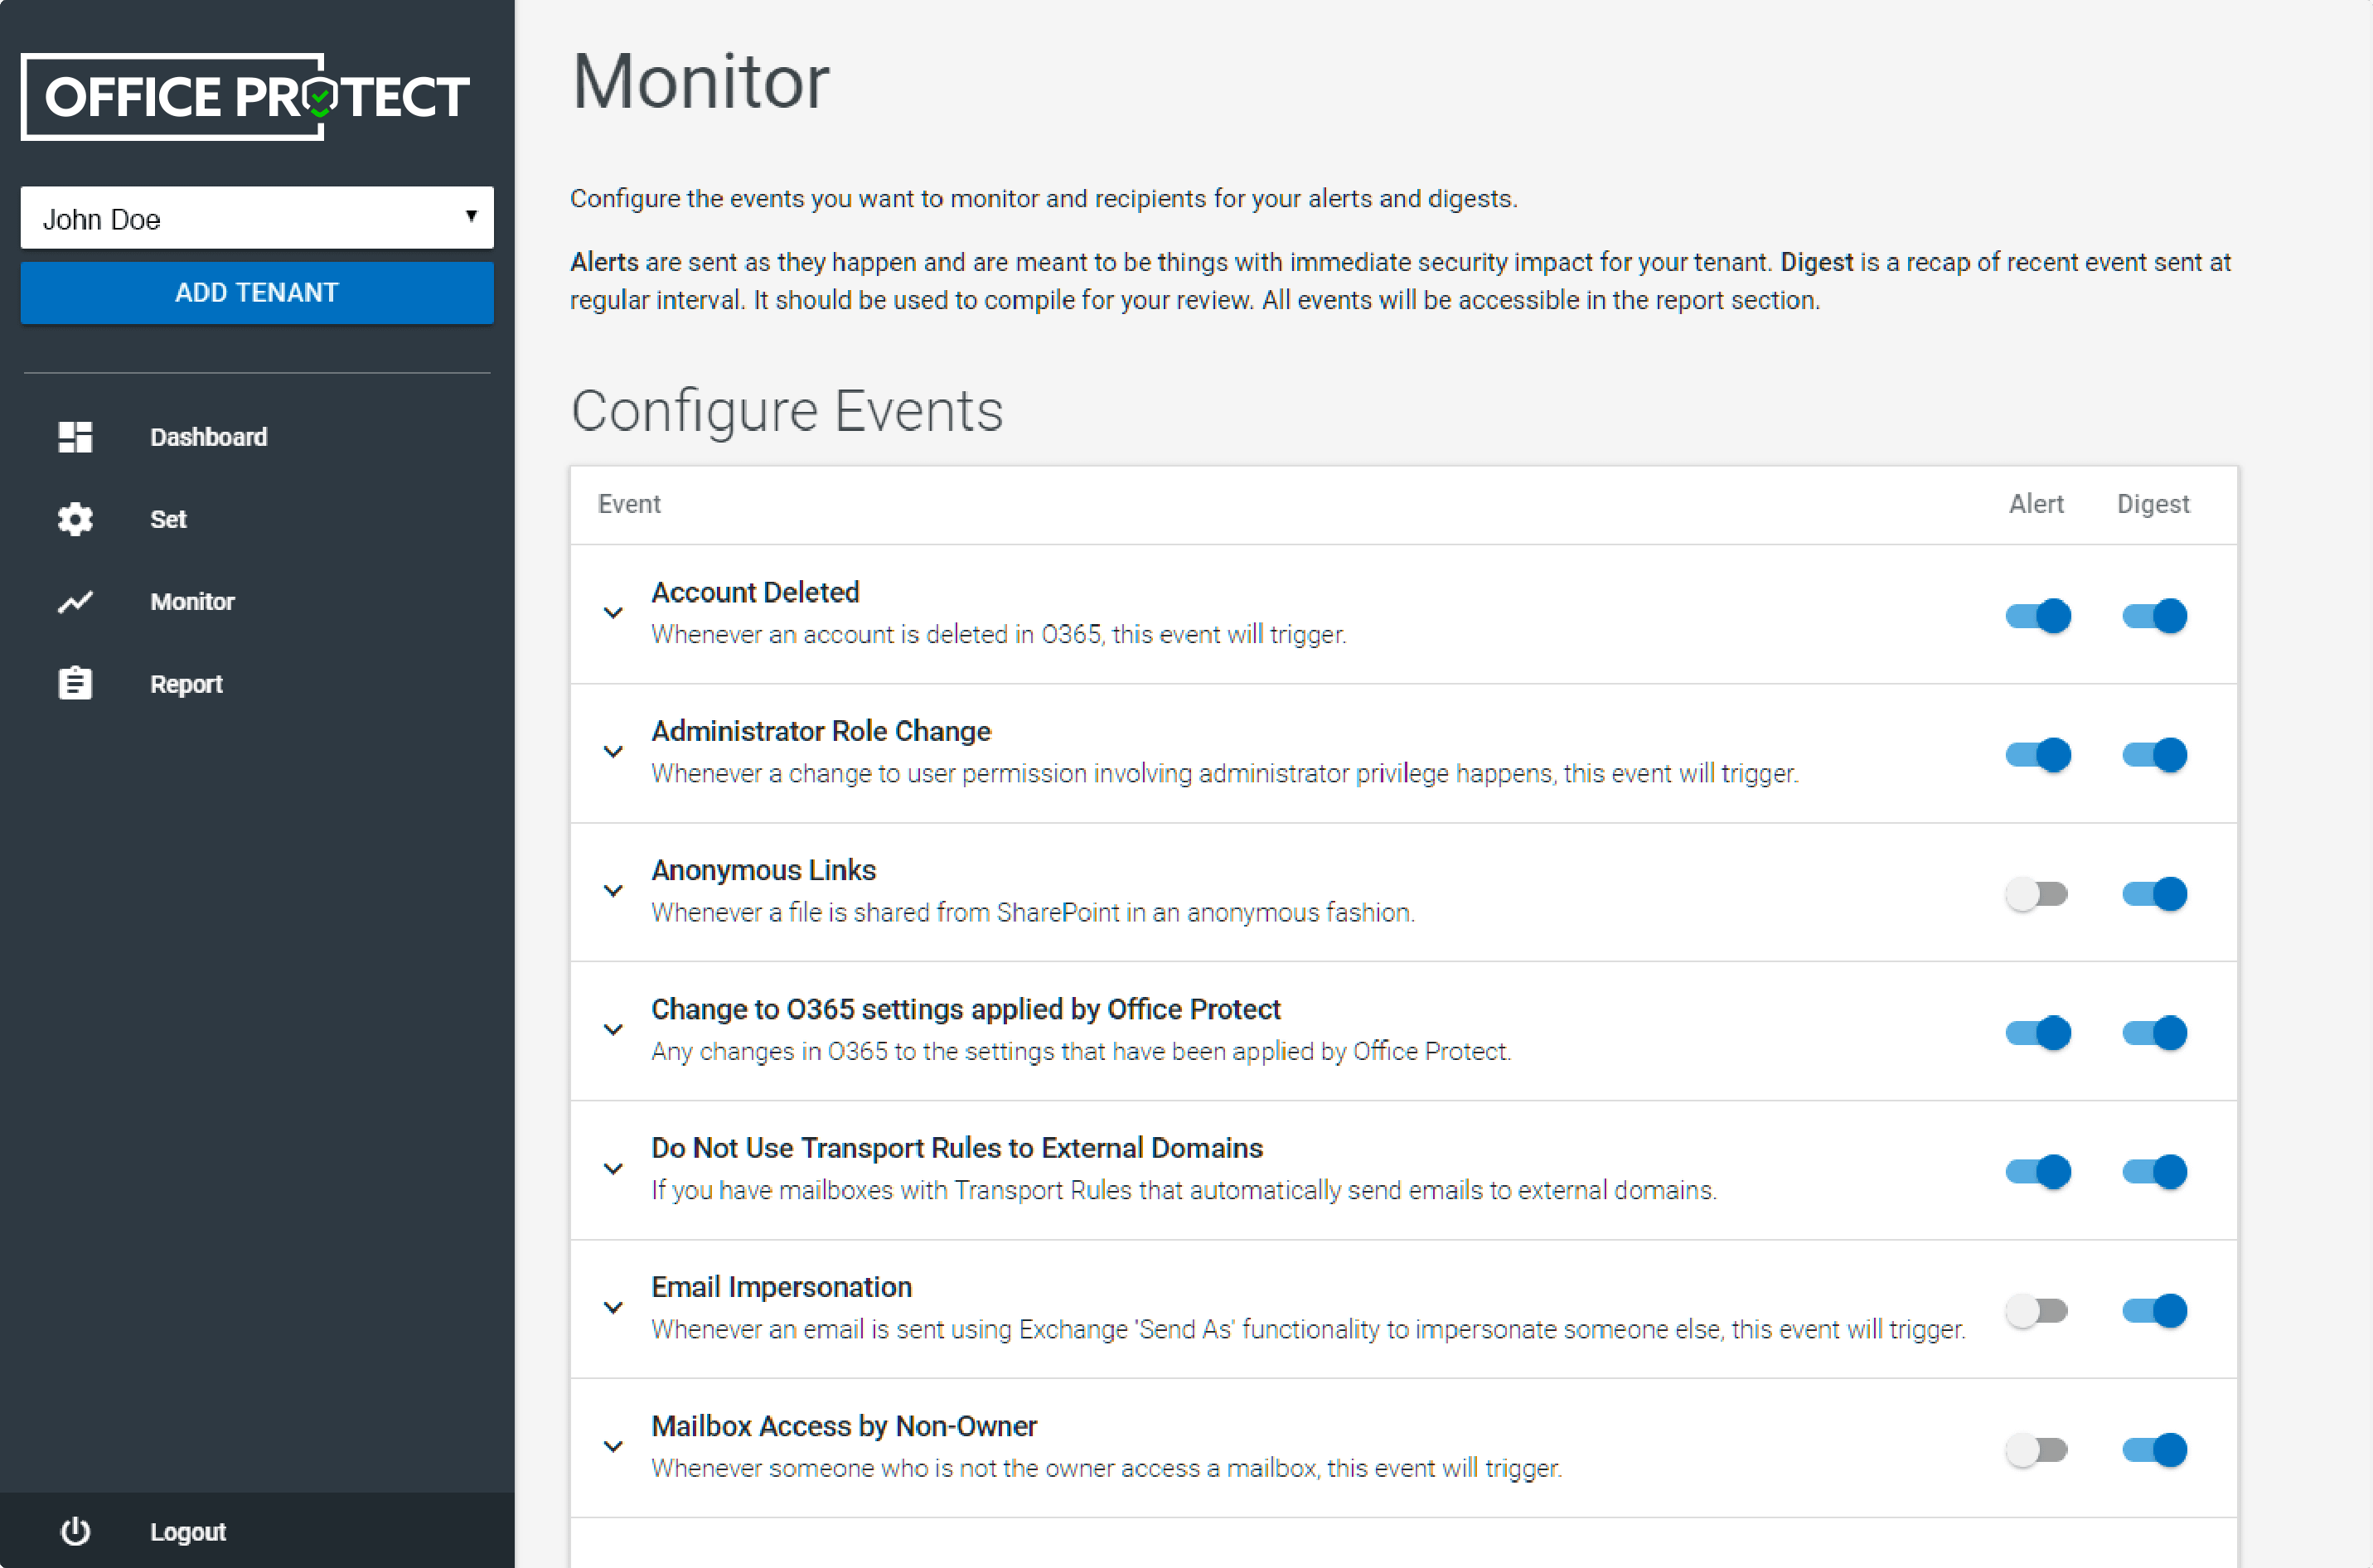Click the Set gear icon in sidebar

click(75, 516)
